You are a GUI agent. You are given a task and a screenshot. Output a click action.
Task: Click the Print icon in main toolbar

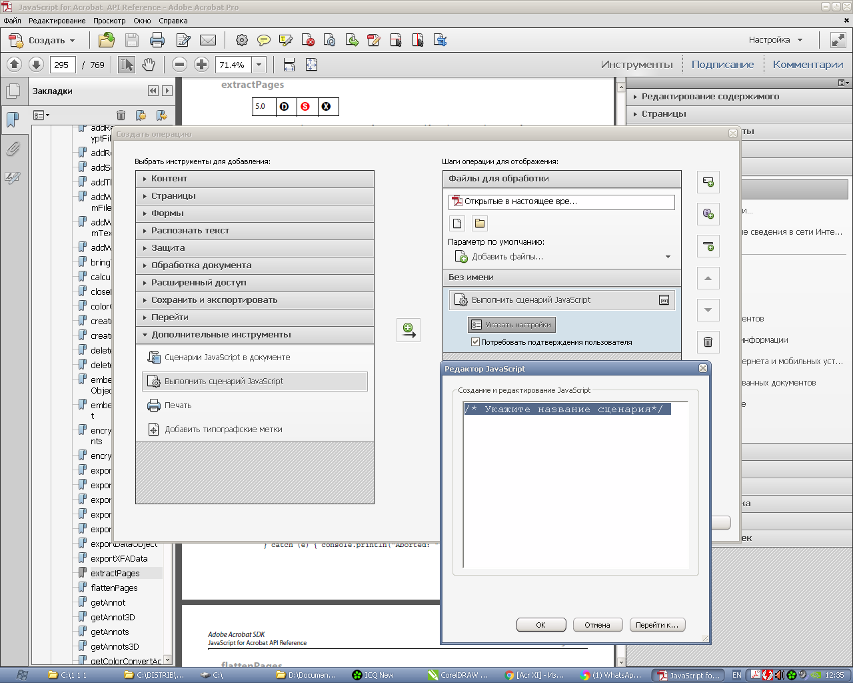tap(157, 40)
